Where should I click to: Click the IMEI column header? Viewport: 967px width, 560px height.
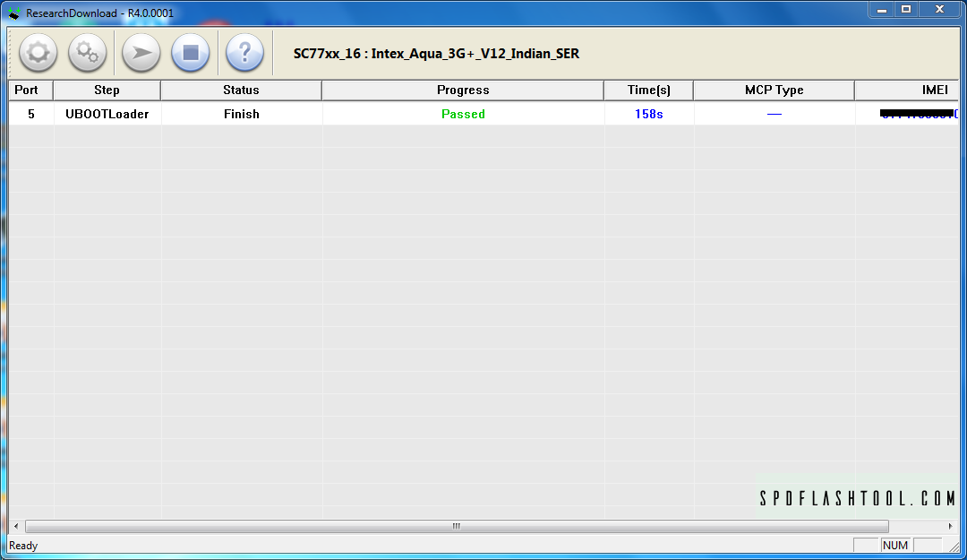click(x=907, y=90)
